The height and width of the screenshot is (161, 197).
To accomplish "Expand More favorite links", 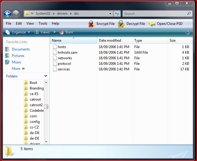I will click(18, 69).
